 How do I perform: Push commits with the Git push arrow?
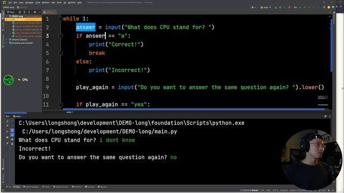pos(310,8)
